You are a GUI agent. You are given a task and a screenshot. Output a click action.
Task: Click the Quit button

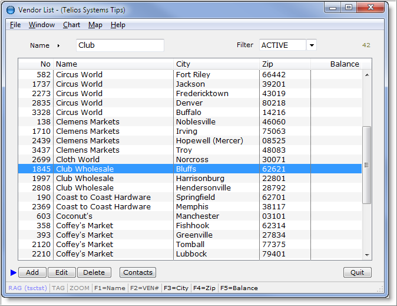357,272
